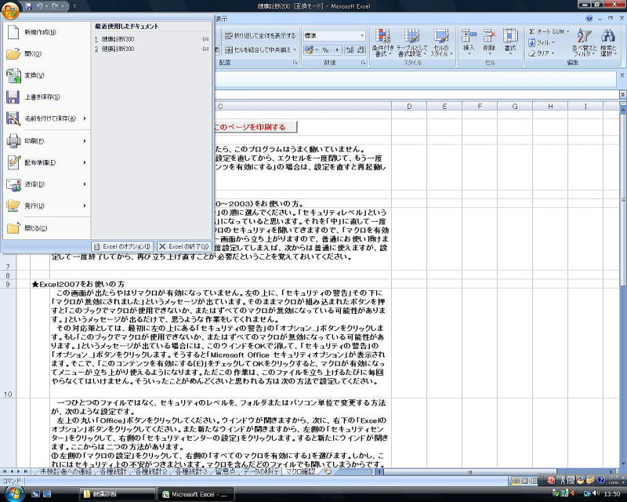Open the フィル fill dropdown
The width and height of the screenshot is (627, 502).
[542, 42]
